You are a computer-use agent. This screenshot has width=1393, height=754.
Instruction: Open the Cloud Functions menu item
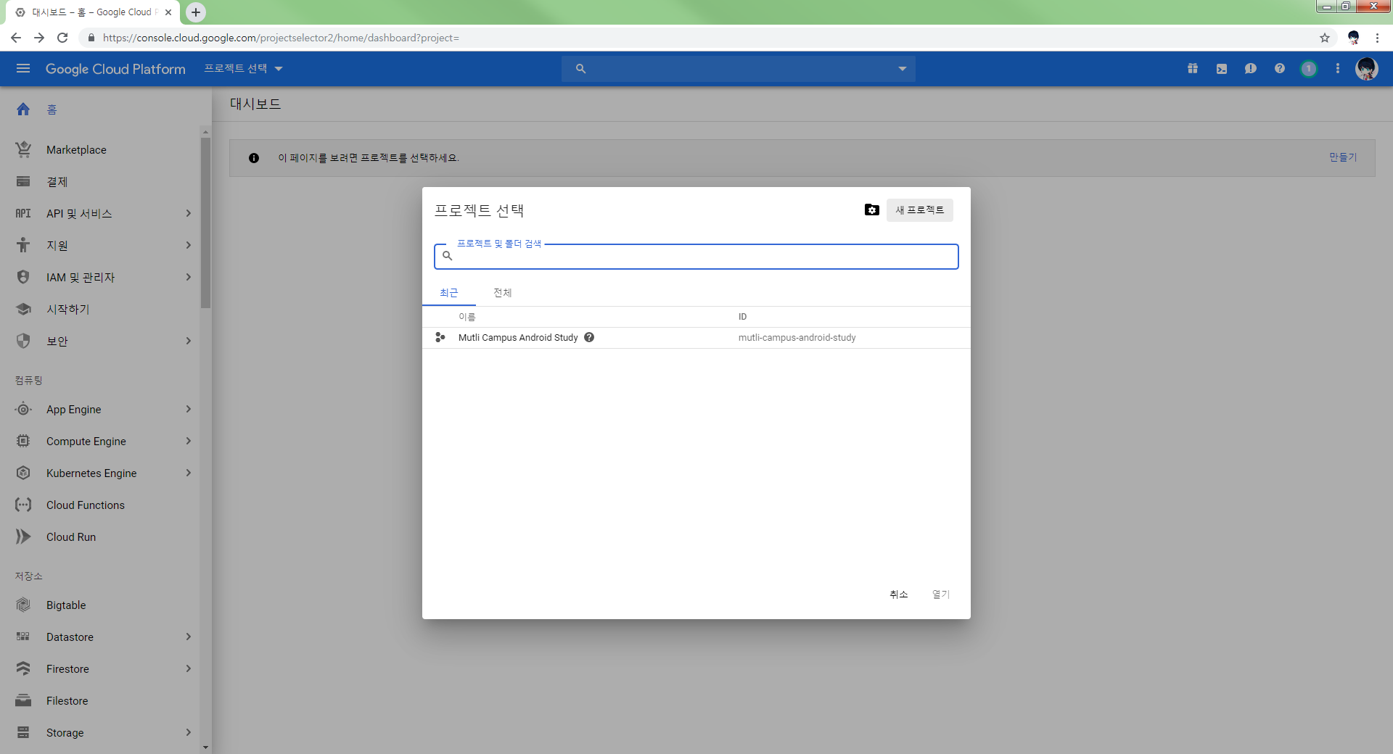(100, 505)
